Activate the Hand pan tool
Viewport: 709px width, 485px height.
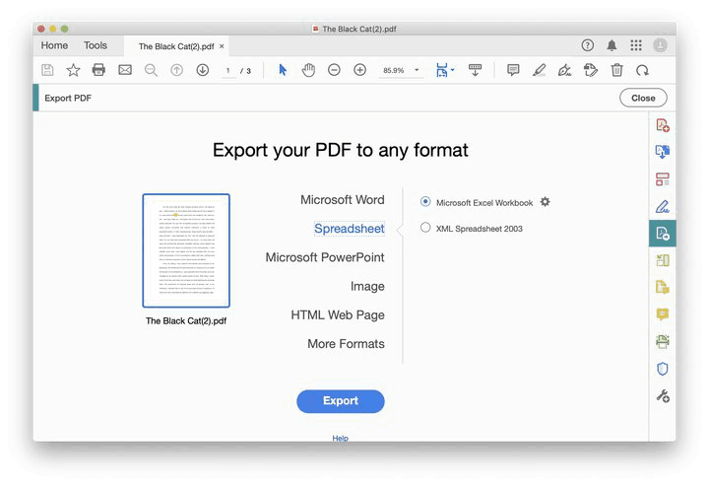tap(308, 70)
